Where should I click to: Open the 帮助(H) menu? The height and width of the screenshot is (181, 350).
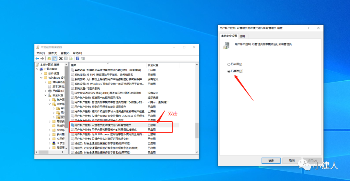click(77, 53)
